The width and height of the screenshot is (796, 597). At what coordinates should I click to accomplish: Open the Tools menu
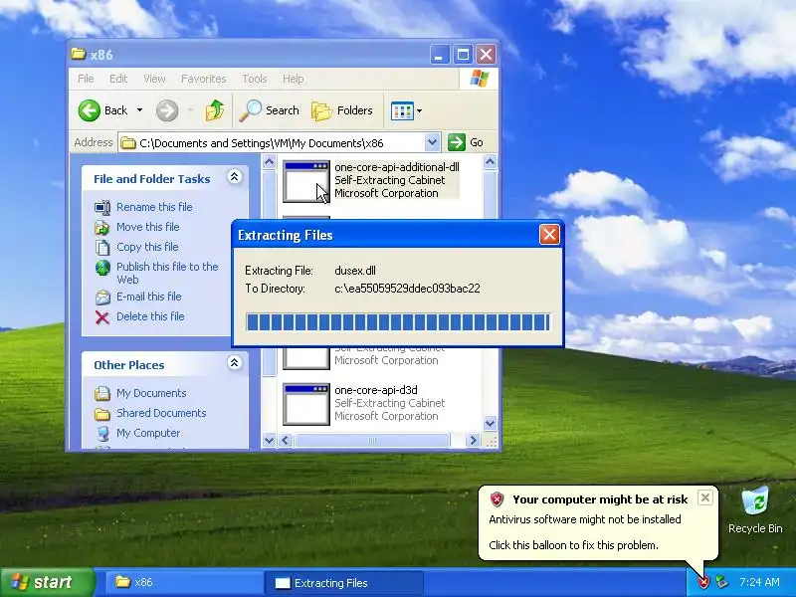click(x=255, y=79)
